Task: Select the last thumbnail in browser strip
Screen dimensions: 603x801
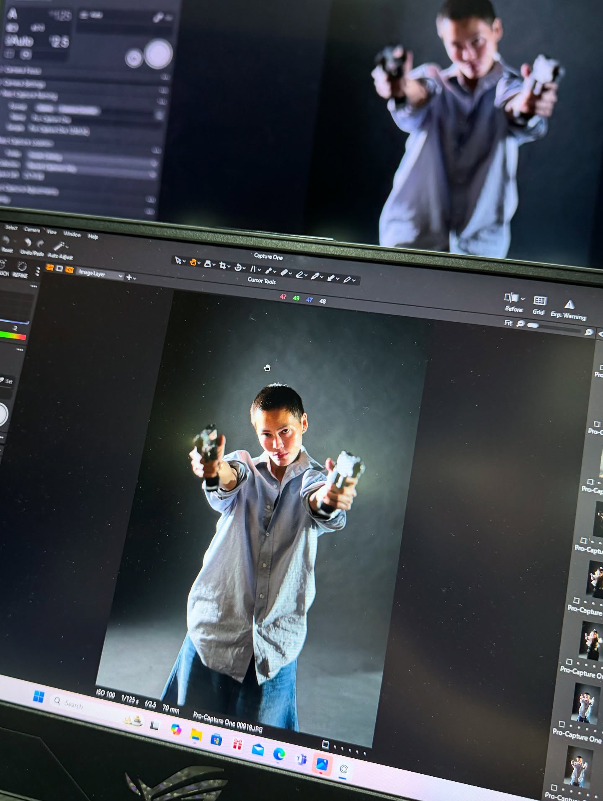Action: click(578, 768)
